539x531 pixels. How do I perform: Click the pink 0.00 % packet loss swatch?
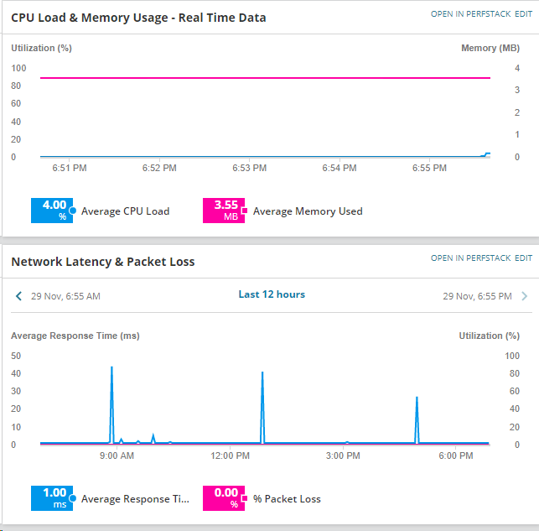pyautogui.click(x=224, y=498)
